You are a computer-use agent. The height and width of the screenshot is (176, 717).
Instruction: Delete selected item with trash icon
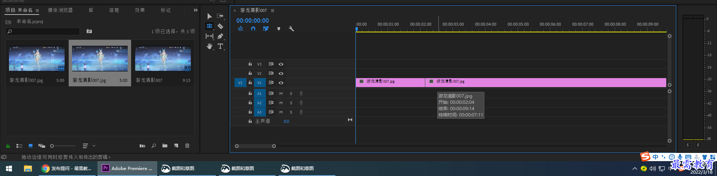click(187, 146)
